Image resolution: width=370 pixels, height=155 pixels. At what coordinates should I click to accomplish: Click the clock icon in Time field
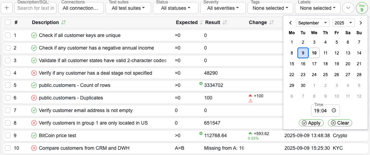334,110
